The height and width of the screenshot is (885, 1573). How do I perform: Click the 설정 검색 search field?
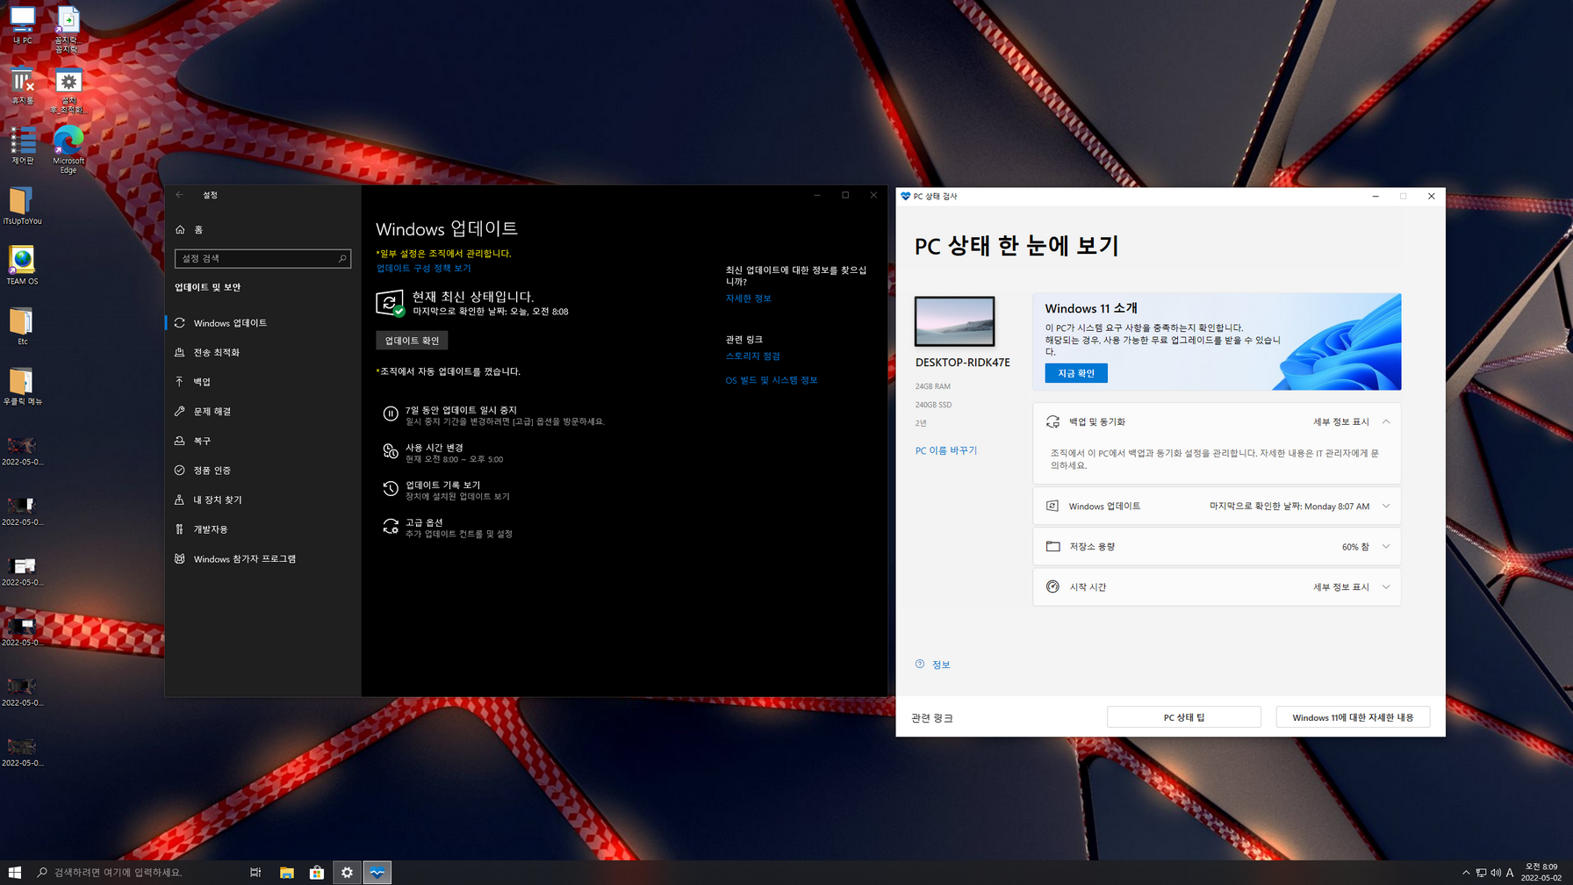[262, 258]
